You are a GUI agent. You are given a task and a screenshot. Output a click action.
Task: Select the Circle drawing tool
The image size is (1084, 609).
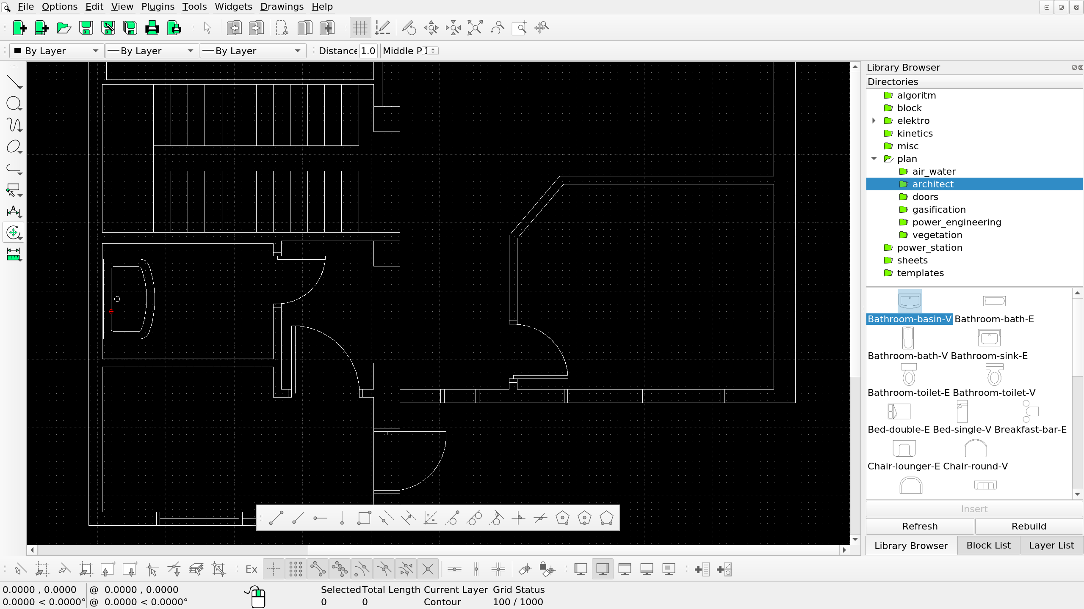(14, 103)
